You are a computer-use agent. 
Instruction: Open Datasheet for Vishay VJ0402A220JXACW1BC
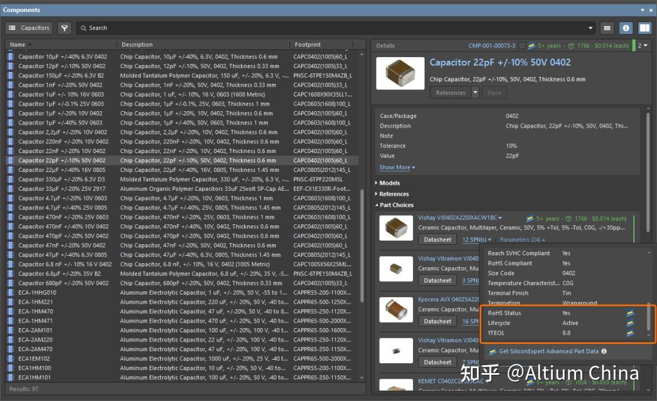(437, 240)
